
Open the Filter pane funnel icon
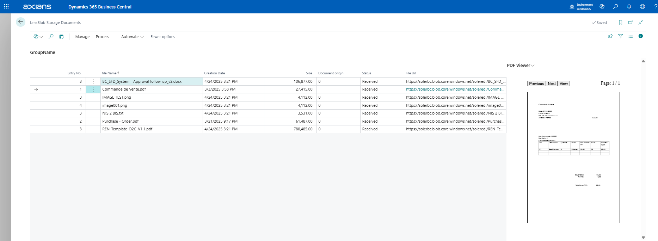click(x=621, y=36)
